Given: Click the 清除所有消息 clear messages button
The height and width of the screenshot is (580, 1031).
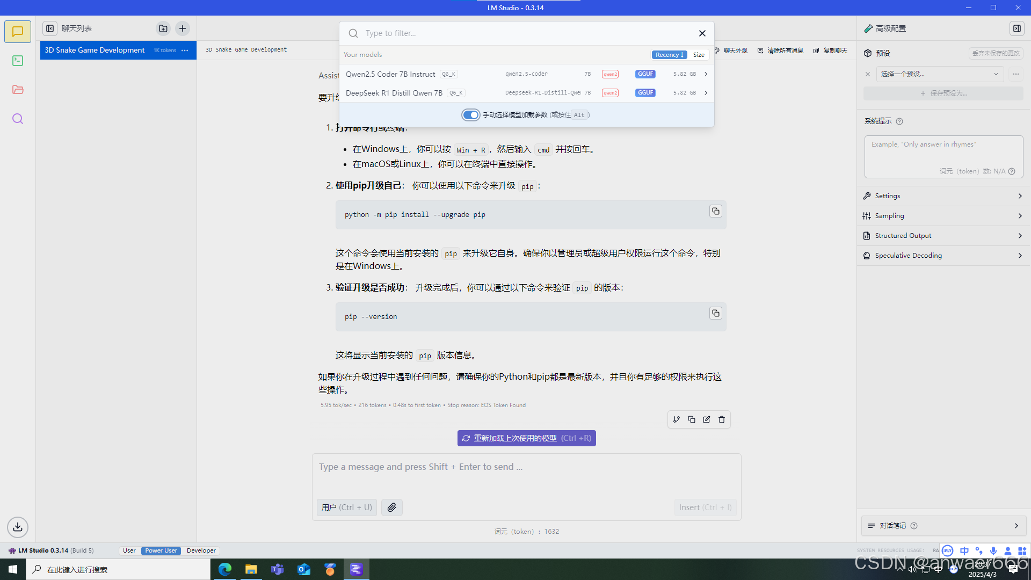Looking at the screenshot, I should 781,50.
